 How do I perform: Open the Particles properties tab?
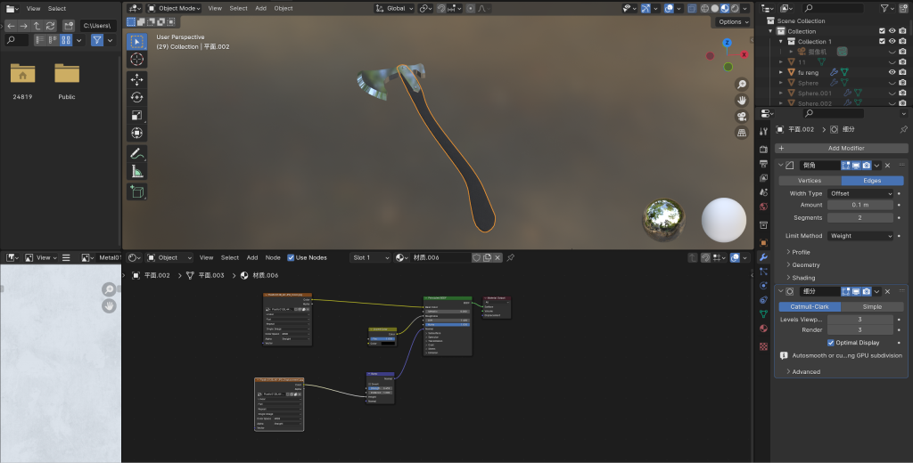coord(763,272)
